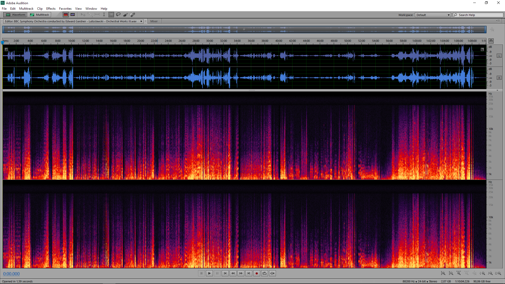
Task: Select the Paintbrush Selection tool
Action: pos(125,15)
